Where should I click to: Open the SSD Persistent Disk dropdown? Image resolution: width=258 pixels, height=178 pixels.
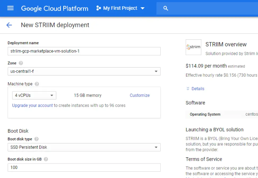pyautogui.click(x=84, y=147)
